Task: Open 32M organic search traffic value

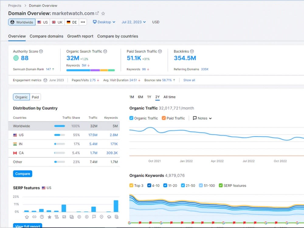Action: 73,58
